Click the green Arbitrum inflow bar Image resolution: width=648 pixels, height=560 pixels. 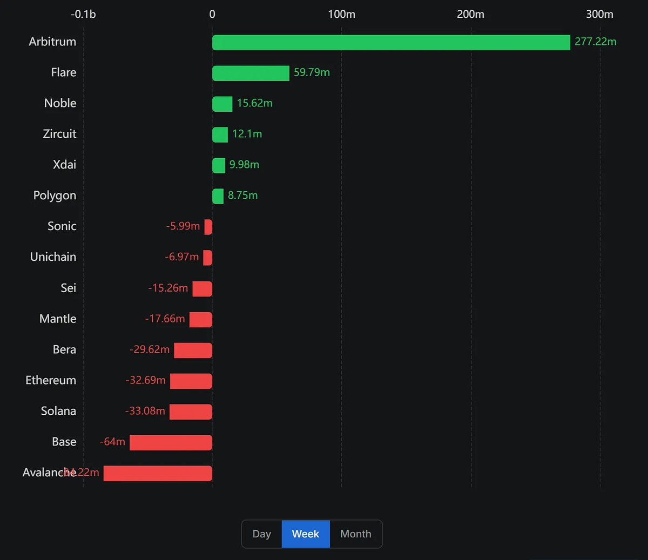tap(391, 43)
